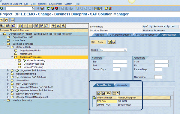Open the Environment menu
180x114 pixels.
coord(55,4)
